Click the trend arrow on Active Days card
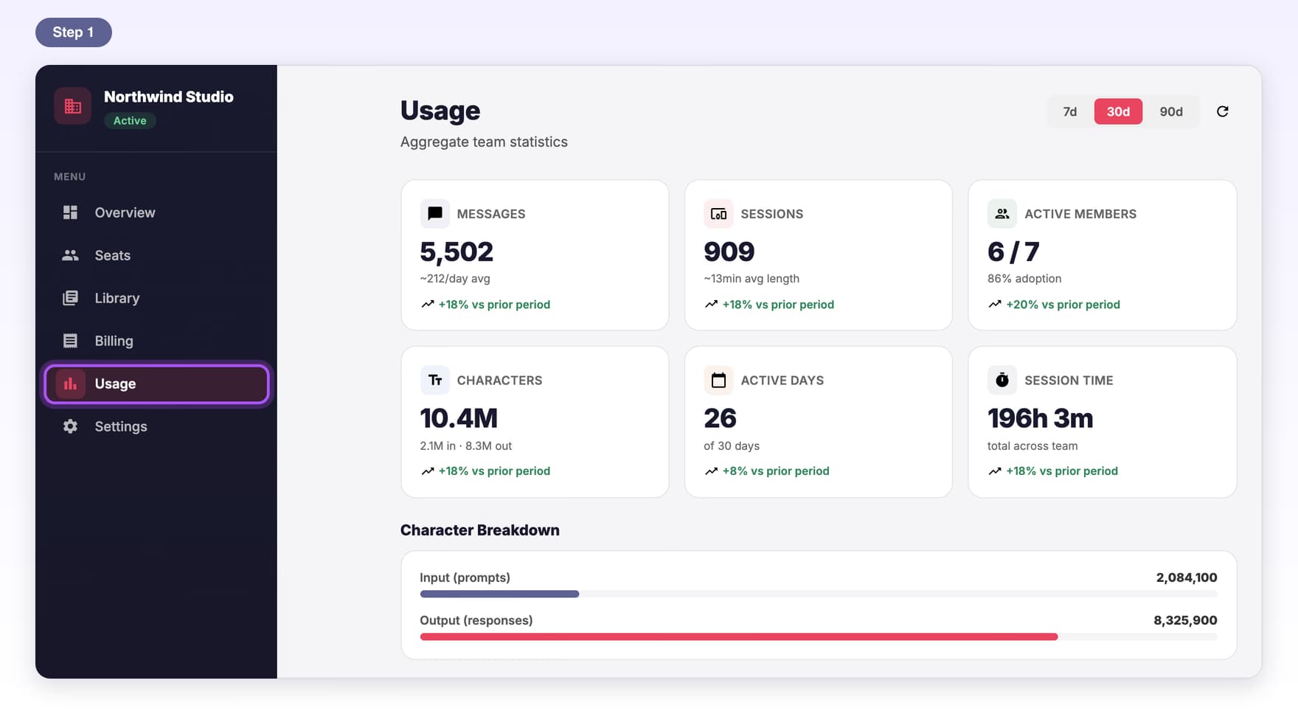 [x=711, y=471]
